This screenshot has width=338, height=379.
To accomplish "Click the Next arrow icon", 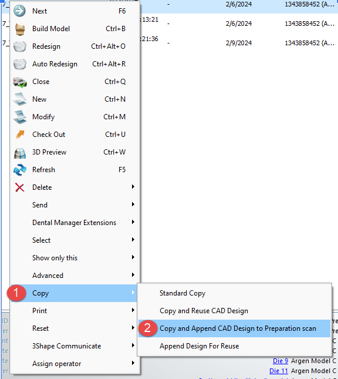I will [x=19, y=11].
